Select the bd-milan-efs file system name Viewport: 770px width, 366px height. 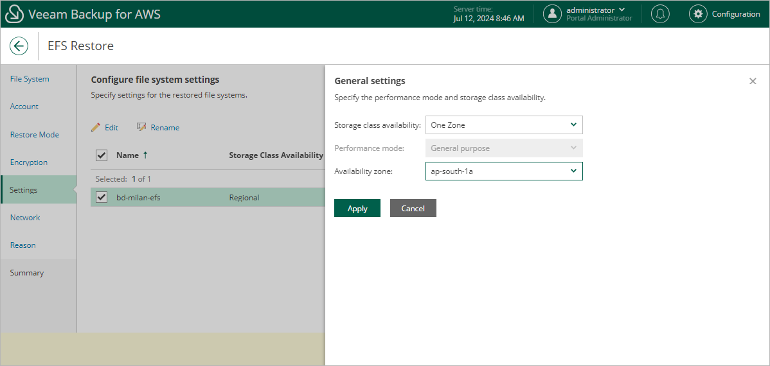point(138,197)
